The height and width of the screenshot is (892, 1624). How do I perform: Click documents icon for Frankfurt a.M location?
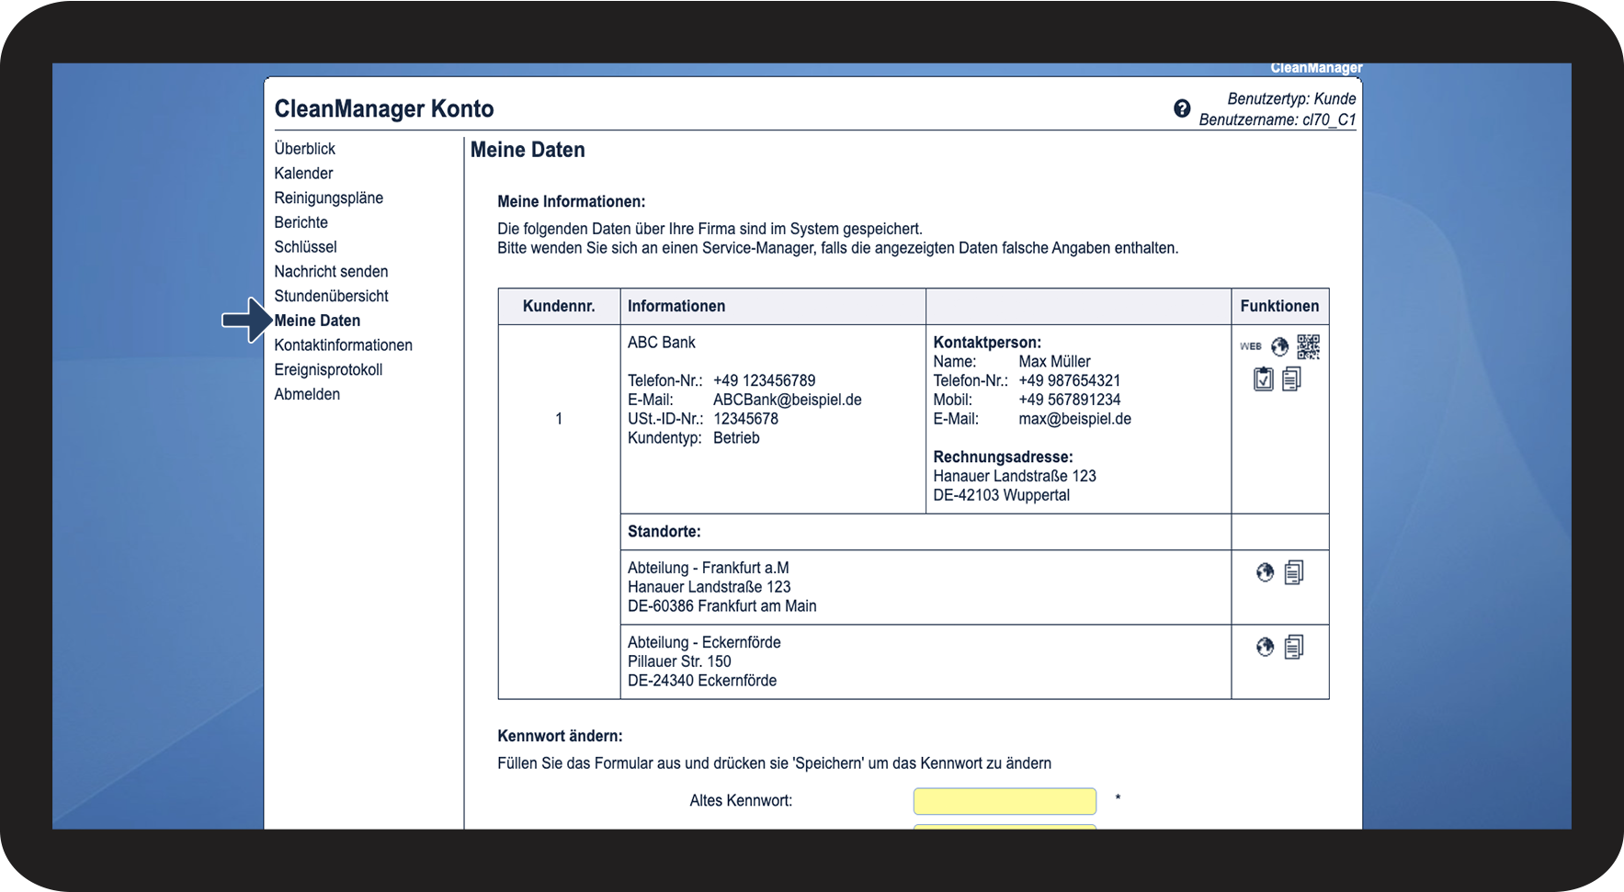1294,572
